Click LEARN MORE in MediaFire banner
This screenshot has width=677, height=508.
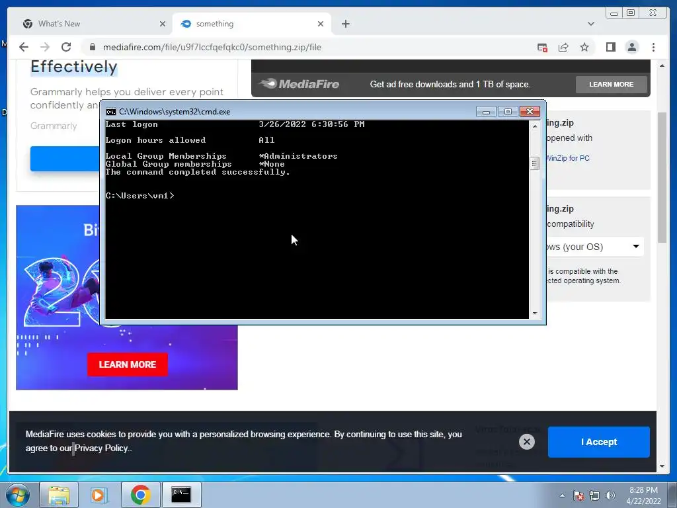[612, 85]
